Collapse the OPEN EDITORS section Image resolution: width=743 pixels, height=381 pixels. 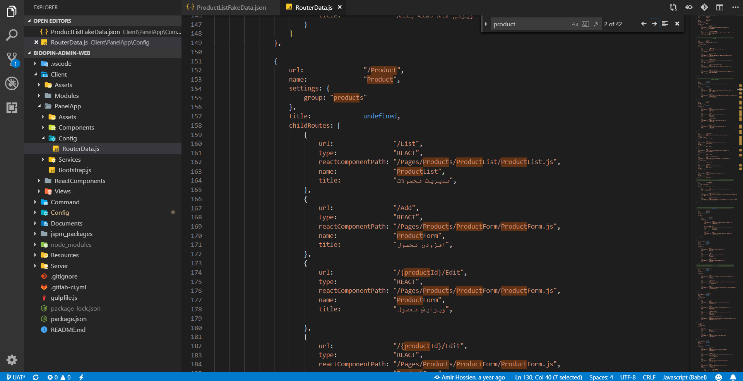pos(29,21)
